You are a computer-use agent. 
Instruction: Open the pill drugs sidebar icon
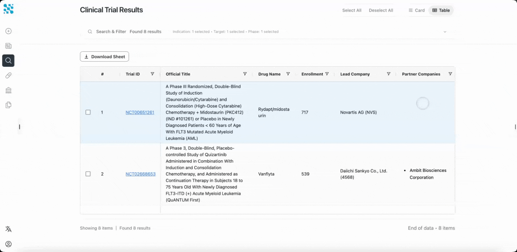(8, 75)
